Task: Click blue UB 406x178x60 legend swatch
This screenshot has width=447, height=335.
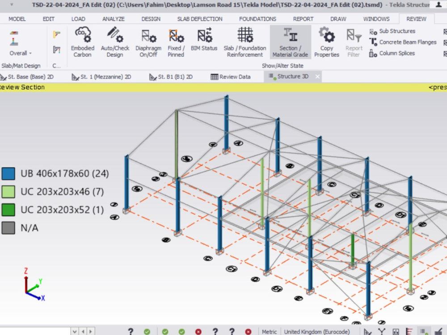Action: tap(8, 173)
